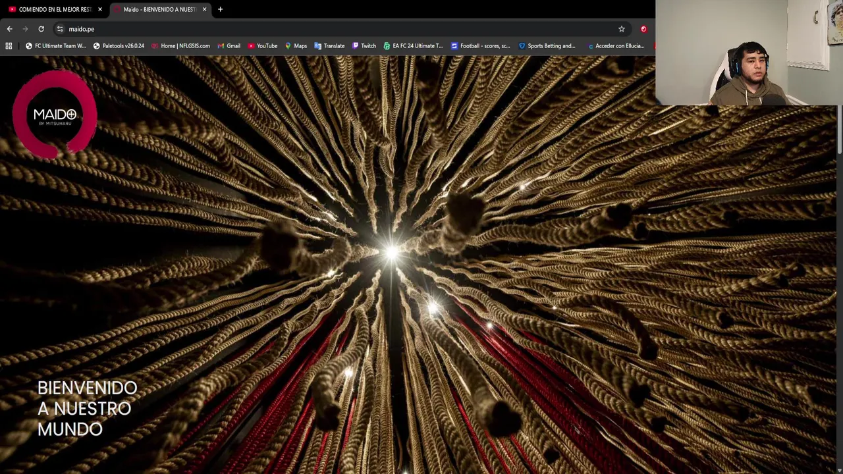
Task: Open the Gmail bookmark
Action: (x=229, y=46)
